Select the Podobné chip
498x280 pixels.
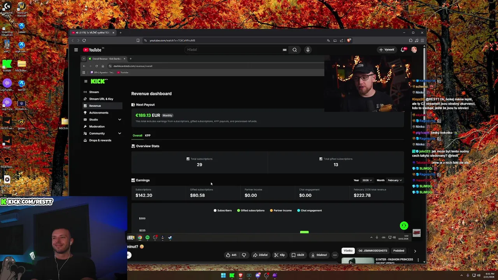399,251
